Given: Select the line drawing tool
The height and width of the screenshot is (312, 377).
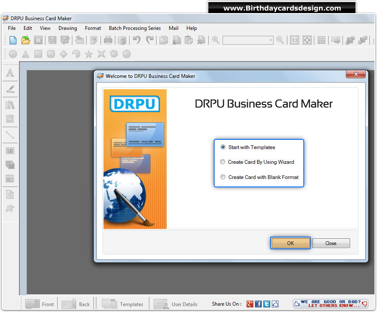Looking at the screenshot, I should pyautogui.click(x=10, y=135).
